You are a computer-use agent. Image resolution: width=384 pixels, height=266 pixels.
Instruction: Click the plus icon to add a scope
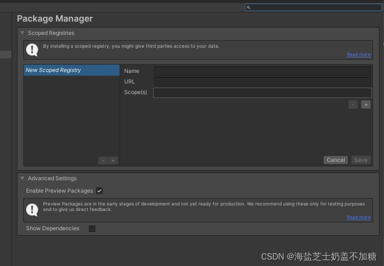[x=366, y=104]
